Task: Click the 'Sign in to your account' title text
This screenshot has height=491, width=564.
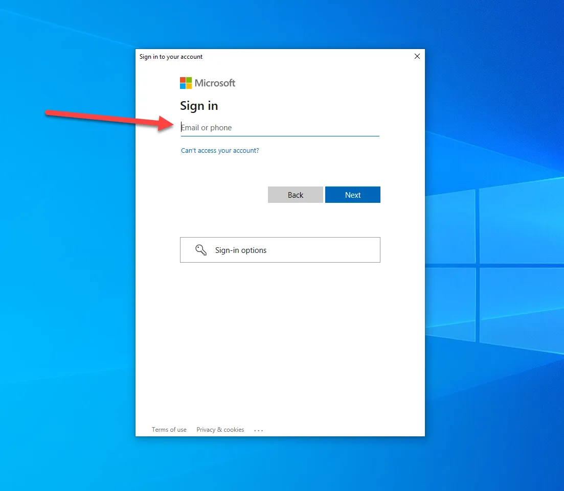Action: click(x=171, y=57)
